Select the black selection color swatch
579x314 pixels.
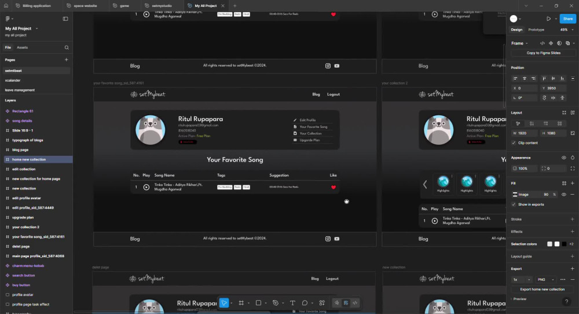coord(564,244)
